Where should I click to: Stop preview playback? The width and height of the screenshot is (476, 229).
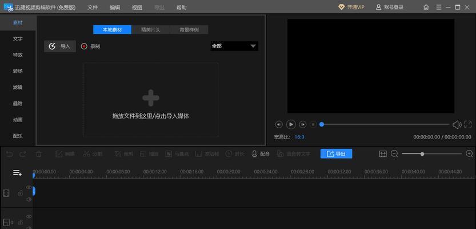tap(313, 124)
